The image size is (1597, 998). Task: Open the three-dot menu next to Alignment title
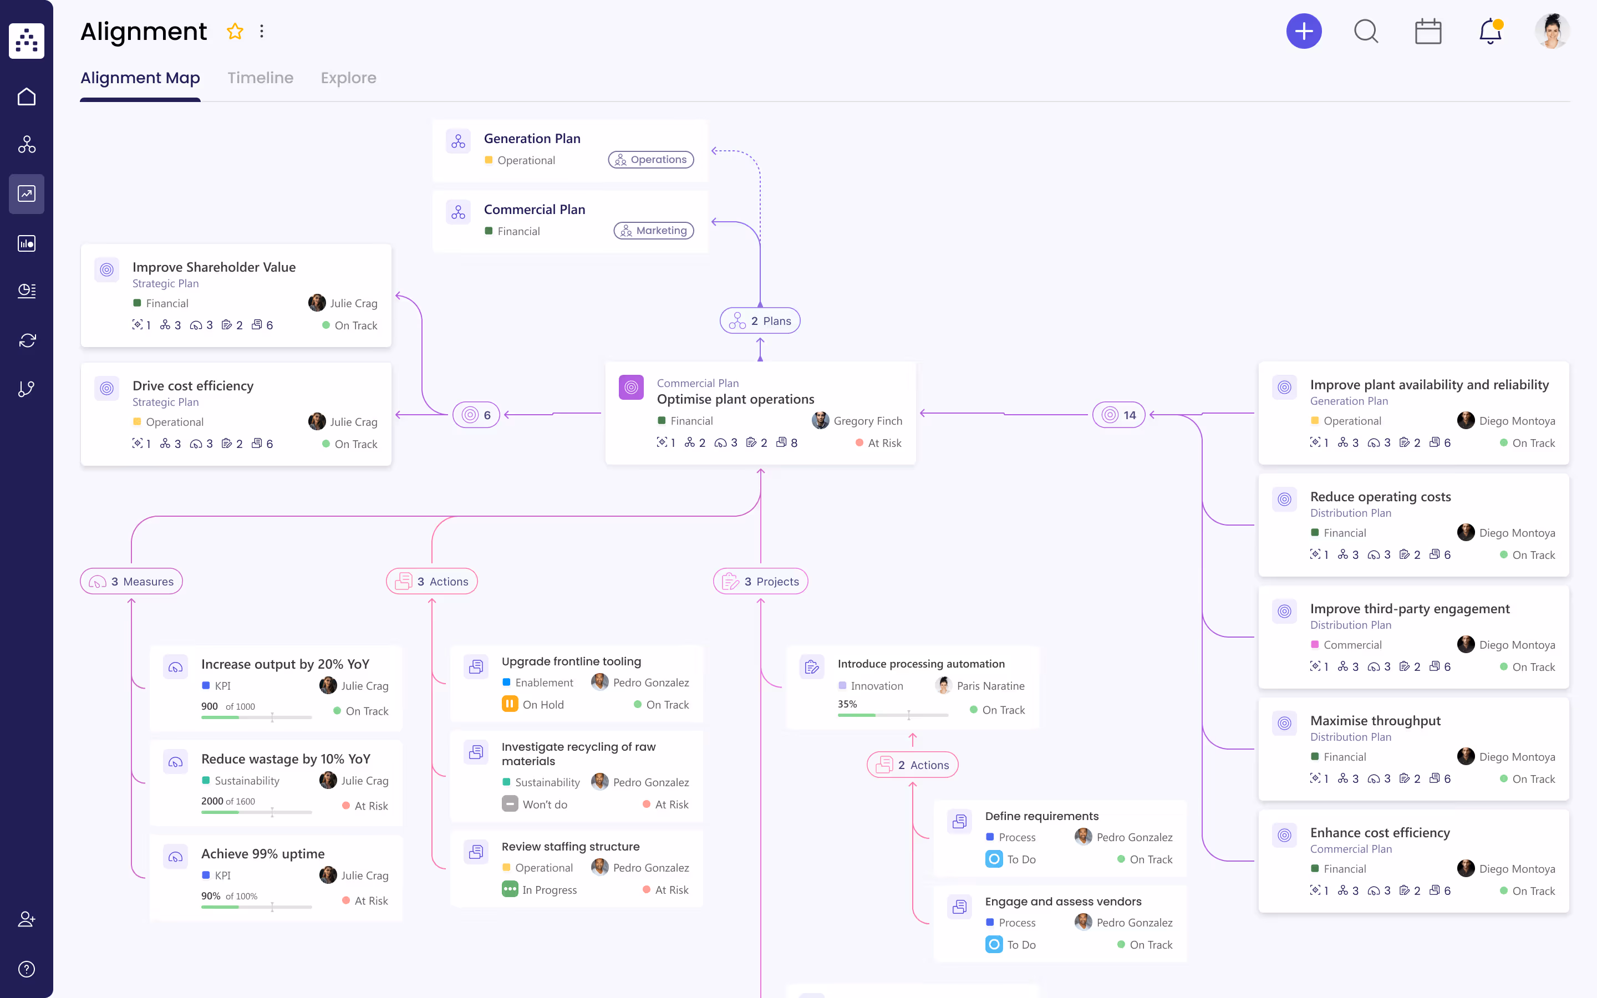pos(262,31)
